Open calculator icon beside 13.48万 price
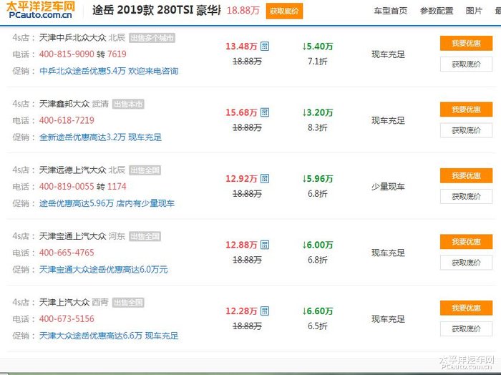Screen dimensions: 501x375 [x=265, y=47]
